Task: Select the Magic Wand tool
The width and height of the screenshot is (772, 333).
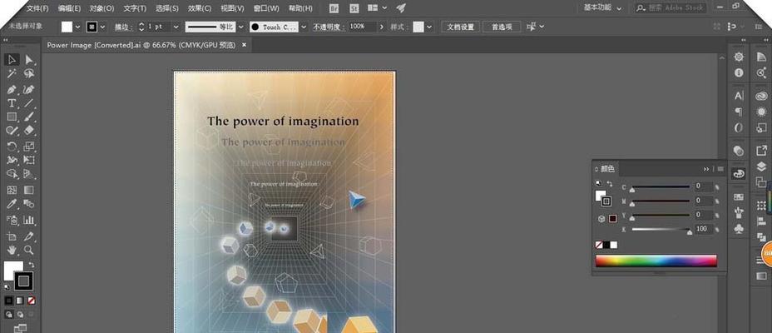Action: [12, 73]
